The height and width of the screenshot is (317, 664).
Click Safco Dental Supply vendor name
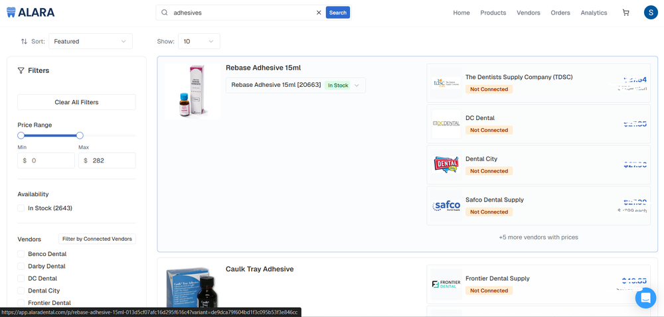click(x=494, y=200)
